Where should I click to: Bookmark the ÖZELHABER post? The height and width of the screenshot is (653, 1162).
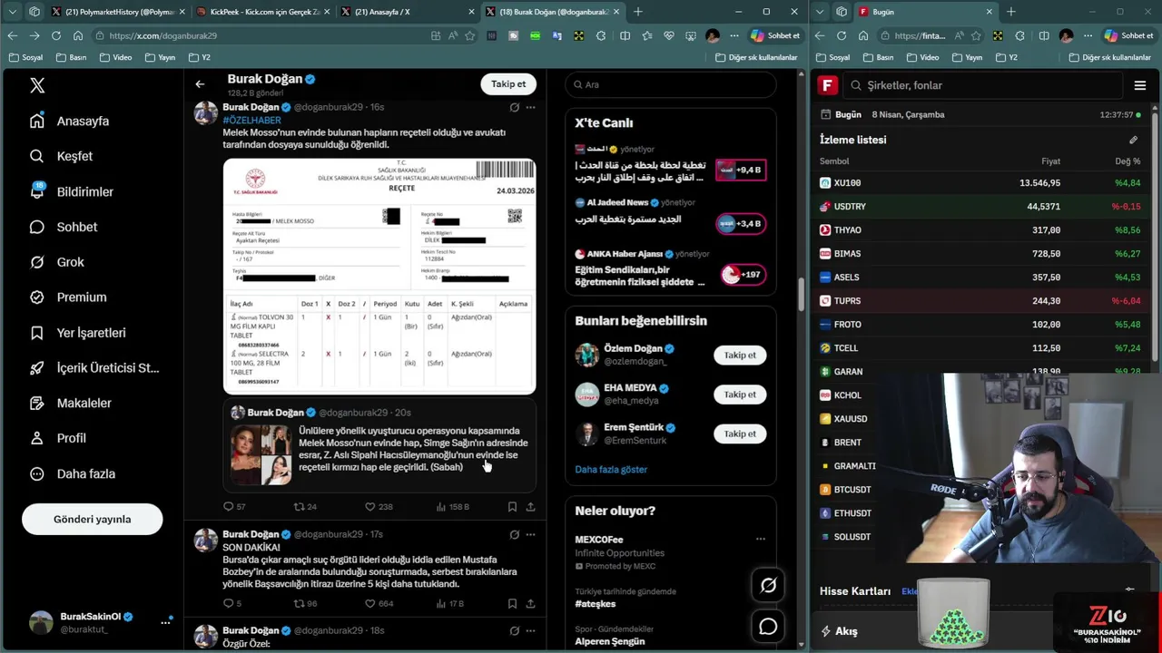[512, 507]
